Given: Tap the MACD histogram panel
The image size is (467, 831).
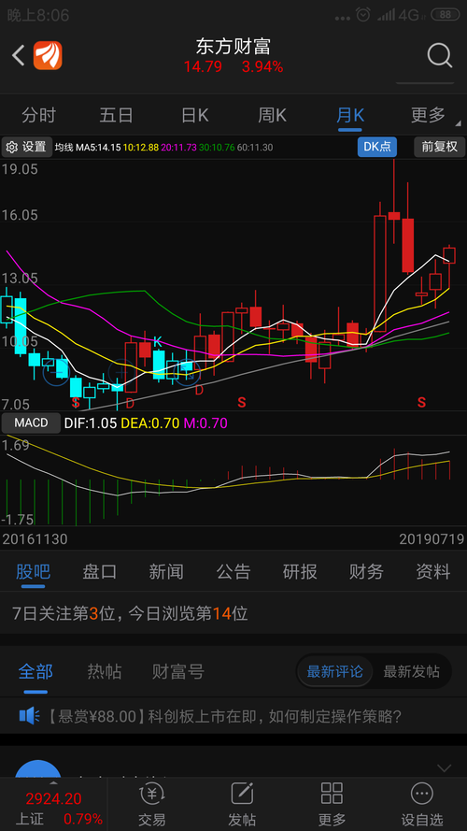Looking at the screenshot, I should [233, 480].
